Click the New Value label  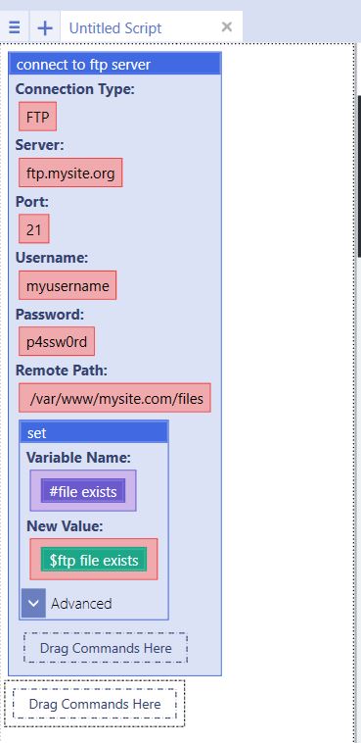(65, 526)
